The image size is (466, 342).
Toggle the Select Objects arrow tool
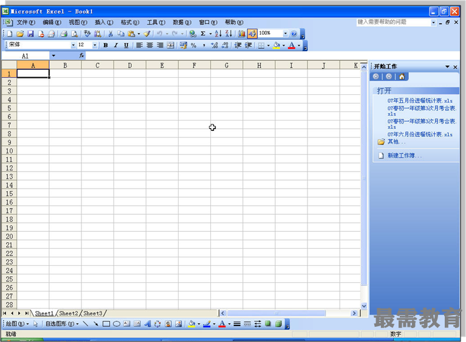pos(36,324)
